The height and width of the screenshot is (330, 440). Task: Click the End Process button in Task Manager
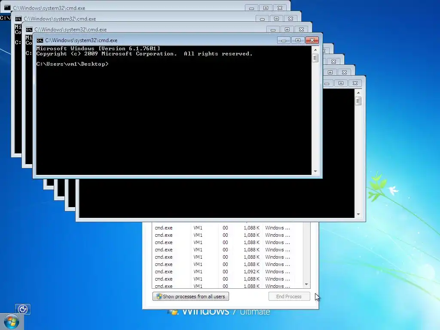(289, 296)
